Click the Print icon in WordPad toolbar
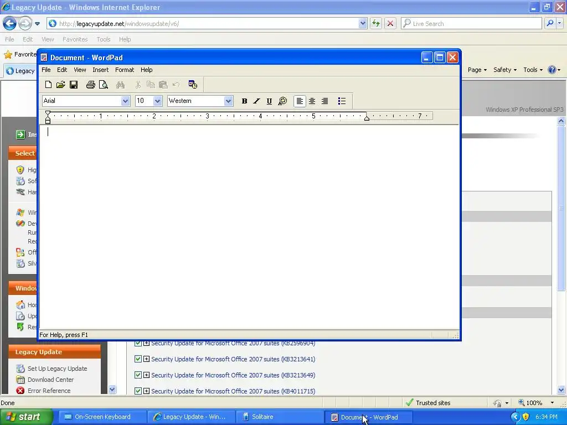The image size is (567, 425). (90, 85)
